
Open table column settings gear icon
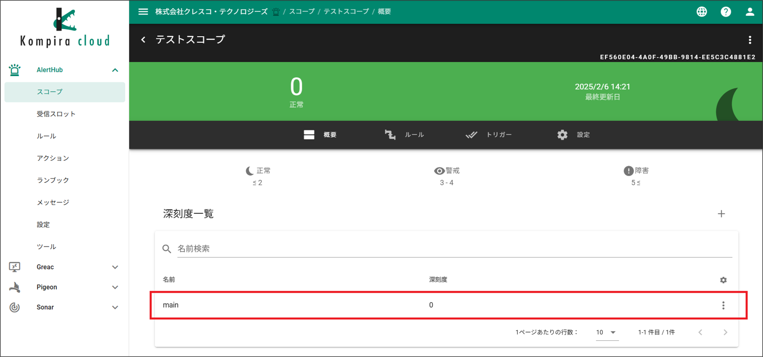point(723,280)
